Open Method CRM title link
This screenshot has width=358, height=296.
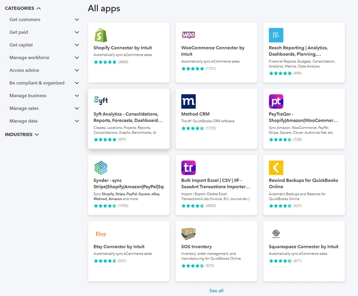pyautogui.click(x=195, y=114)
